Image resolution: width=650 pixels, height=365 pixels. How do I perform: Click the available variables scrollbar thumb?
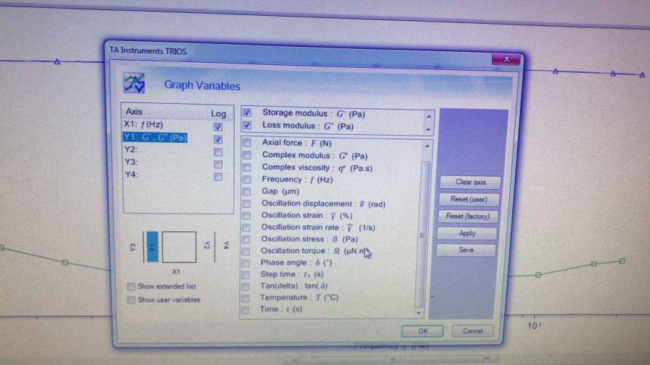click(x=422, y=235)
